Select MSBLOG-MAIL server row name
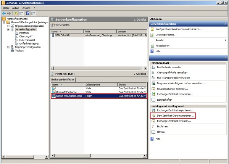This screenshot has width=229, height=164. 62,35
